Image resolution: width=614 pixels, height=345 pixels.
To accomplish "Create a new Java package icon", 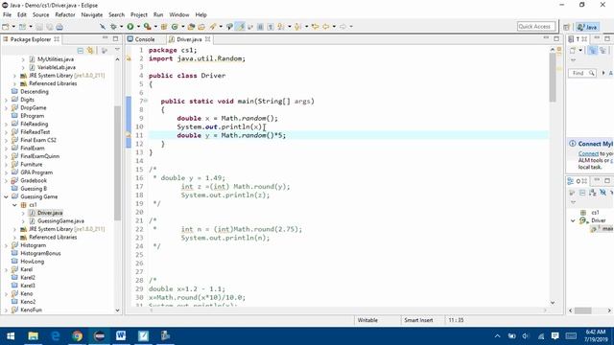I will coord(164,27).
